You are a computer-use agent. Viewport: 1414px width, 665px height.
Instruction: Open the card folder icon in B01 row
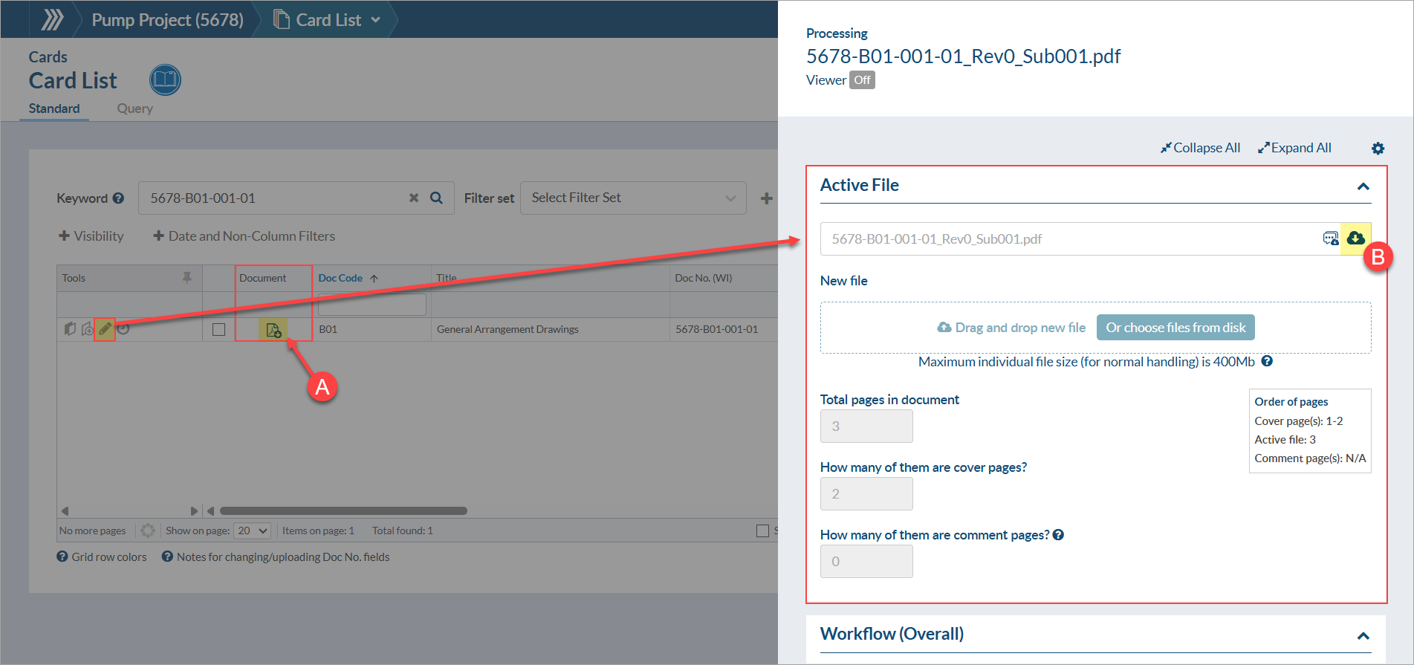click(x=70, y=328)
